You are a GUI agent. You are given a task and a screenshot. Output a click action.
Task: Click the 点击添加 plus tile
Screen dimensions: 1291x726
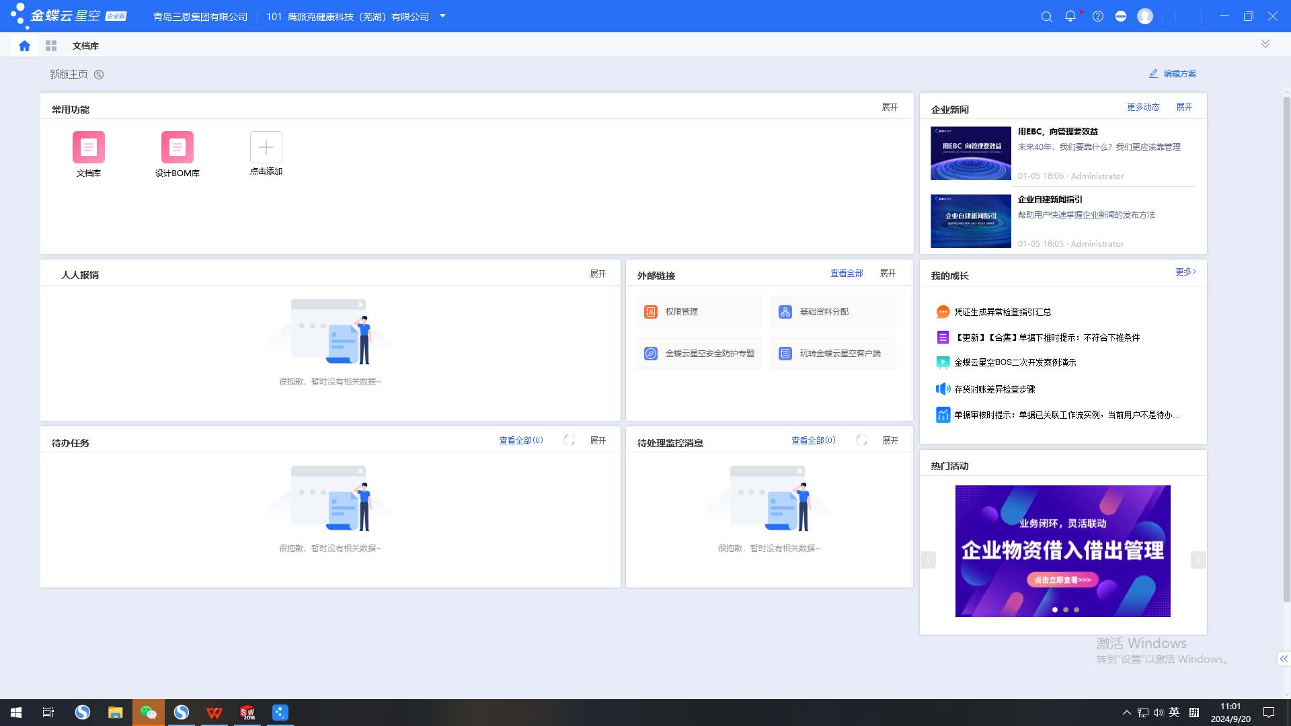click(x=266, y=147)
